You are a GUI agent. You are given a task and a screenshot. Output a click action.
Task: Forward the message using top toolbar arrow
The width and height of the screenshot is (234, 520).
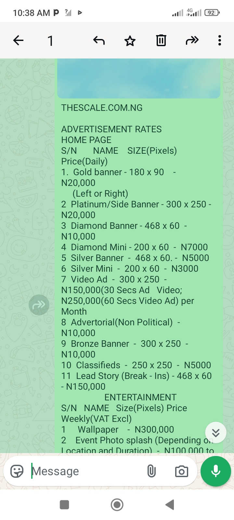point(192,41)
